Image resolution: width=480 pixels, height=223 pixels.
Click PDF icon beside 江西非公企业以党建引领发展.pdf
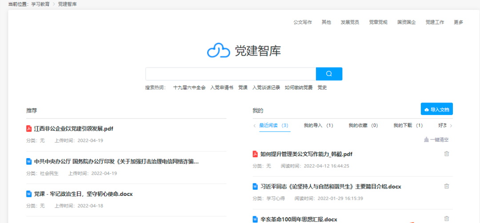click(x=29, y=129)
